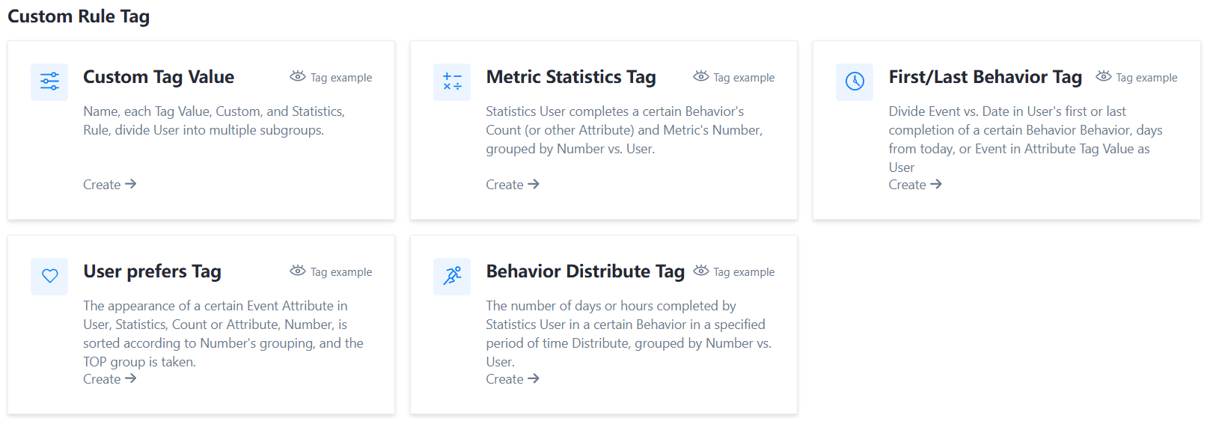Image resolution: width=1210 pixels, height=421 pixels.
Task: Click eye icon beside Custom Tag Value
Action: pyautogui.click(x=298, y=76)
